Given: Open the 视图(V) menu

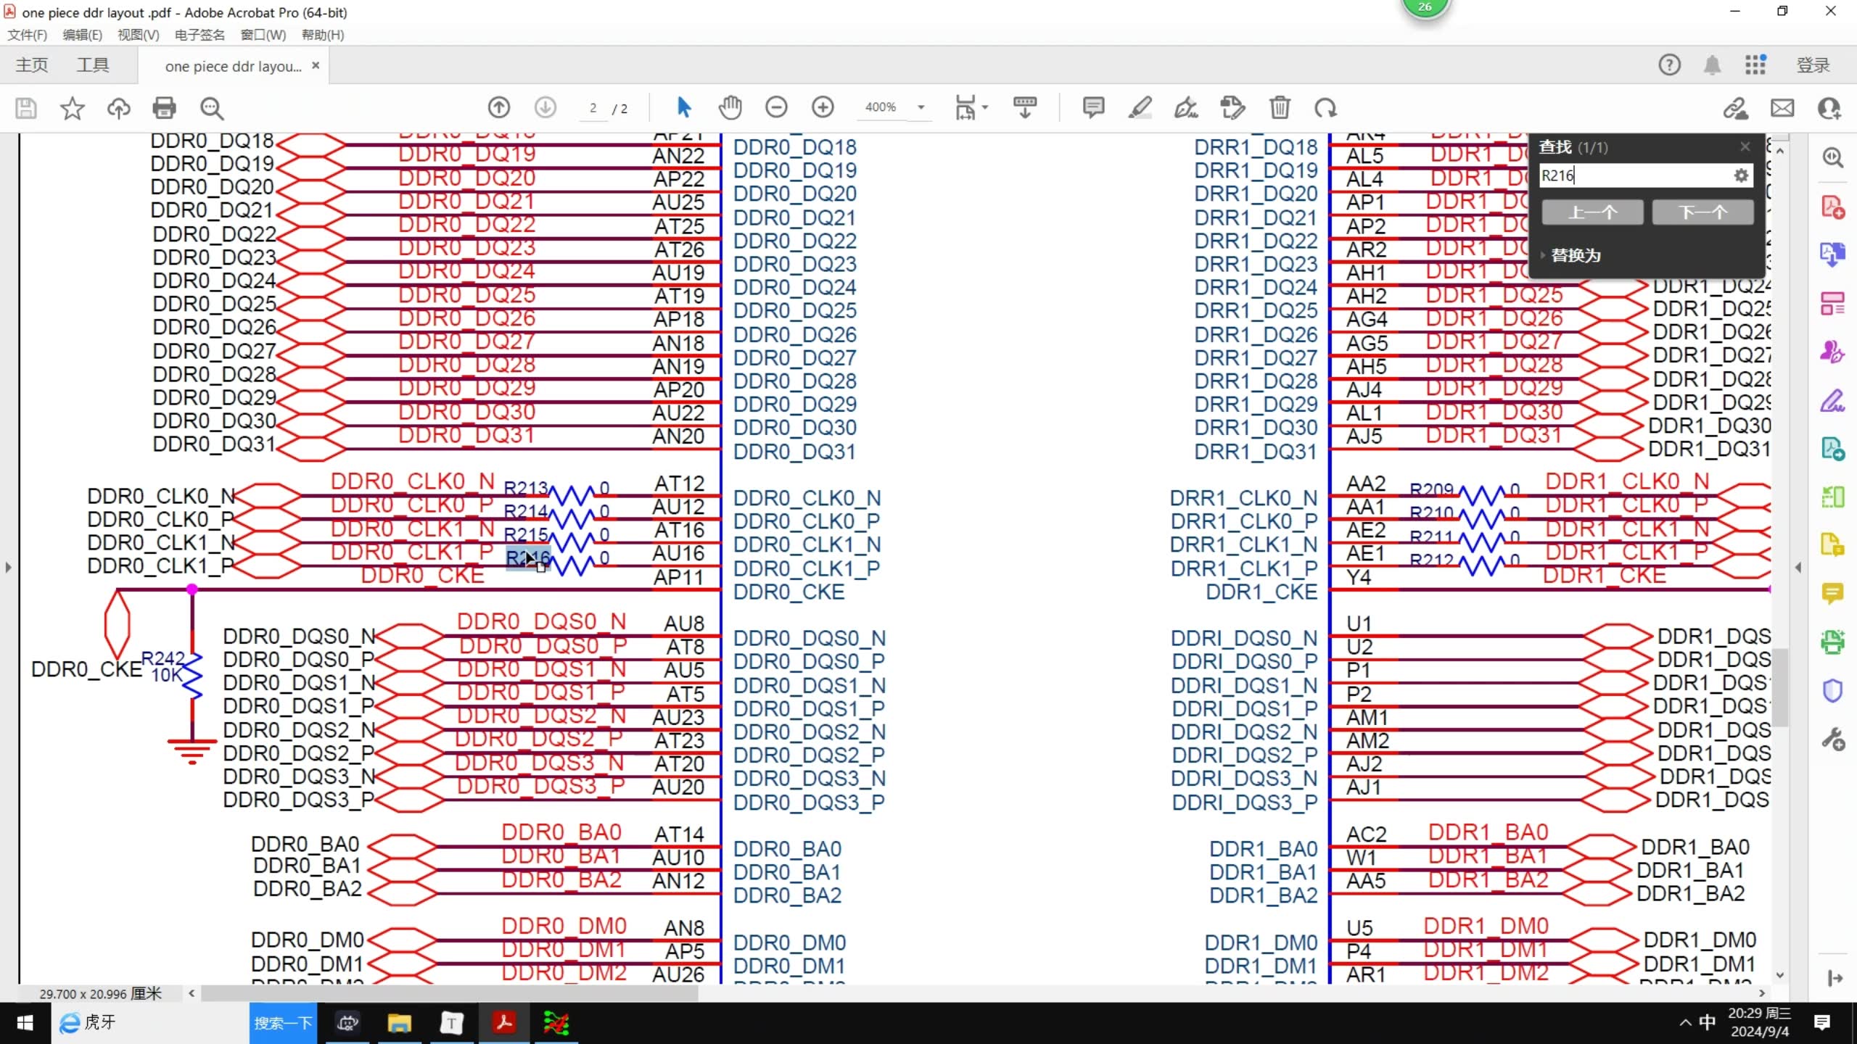Looking at the screenshot, I should (x=138, y=35).
